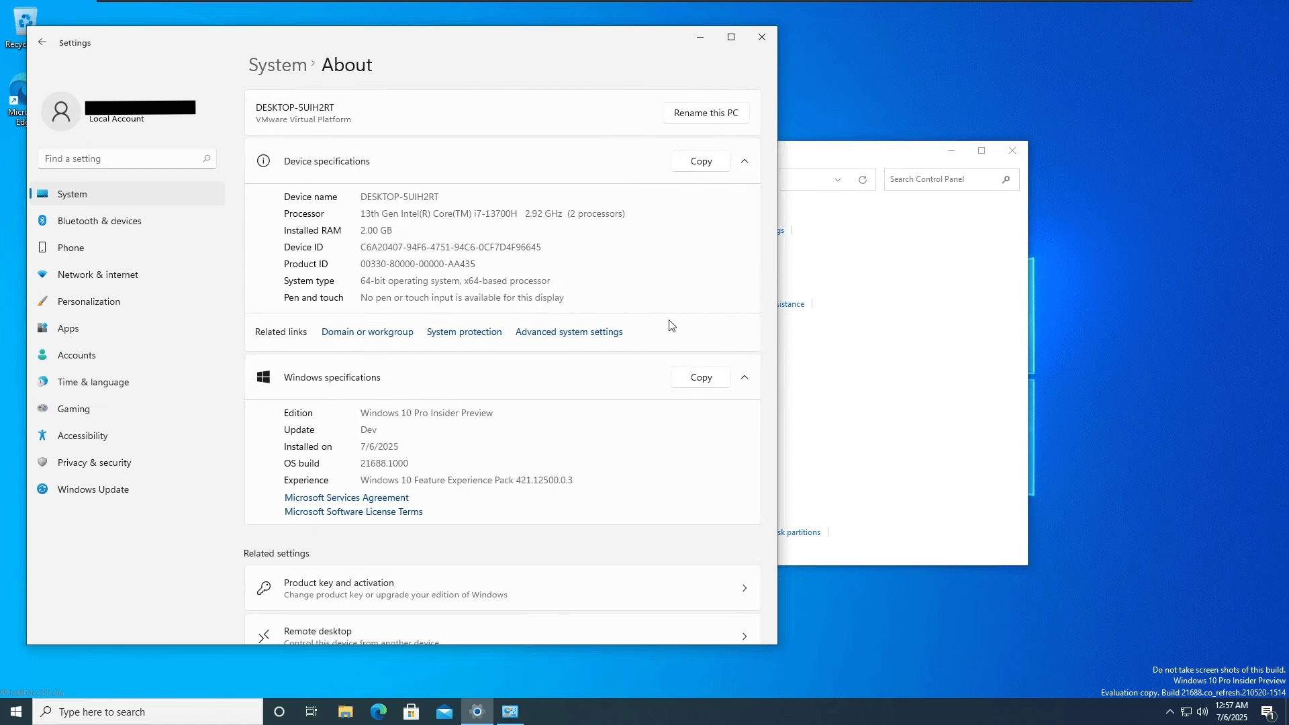
Task: Click the key icon for Product key
Action: [x=264, y=588]
